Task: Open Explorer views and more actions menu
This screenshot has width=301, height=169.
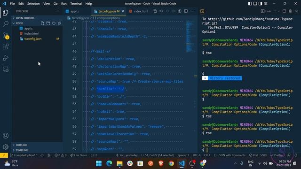Action: click(57, 11)
